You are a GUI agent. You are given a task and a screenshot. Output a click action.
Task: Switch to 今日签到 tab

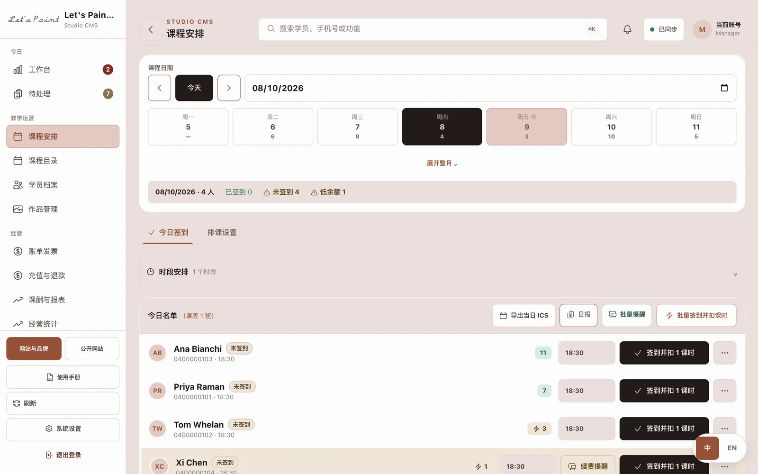pos(168,232)
